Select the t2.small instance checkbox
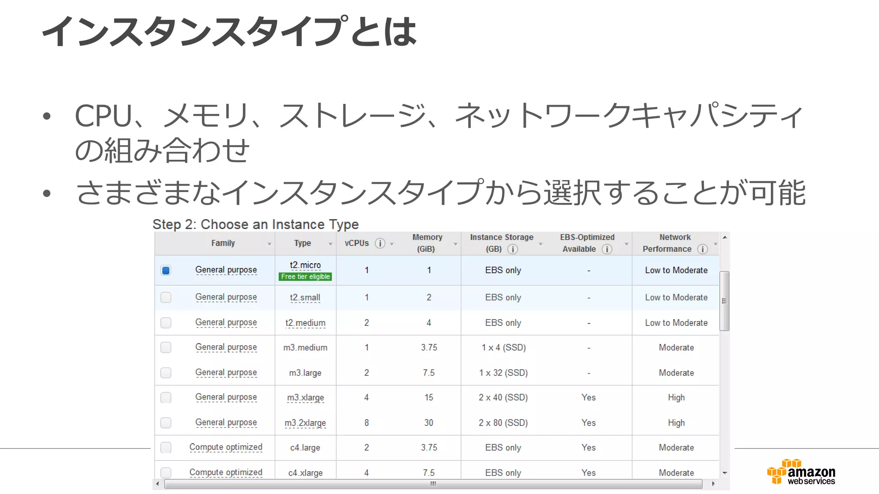Image resolution: width=879 pixels, height=494 pixels. [166, 297]
